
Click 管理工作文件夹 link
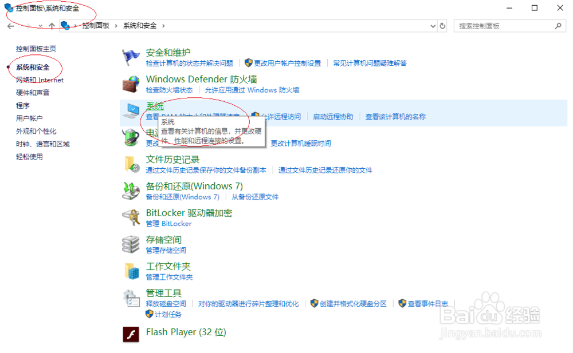(x=169, y=277)
